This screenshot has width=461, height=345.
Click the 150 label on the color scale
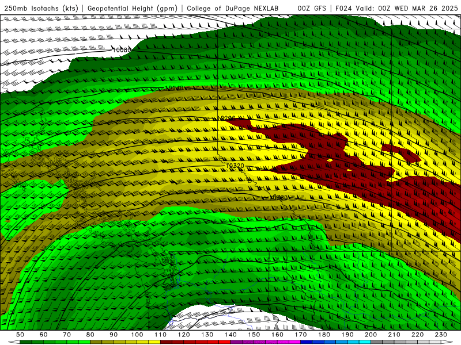click(254, 335)
